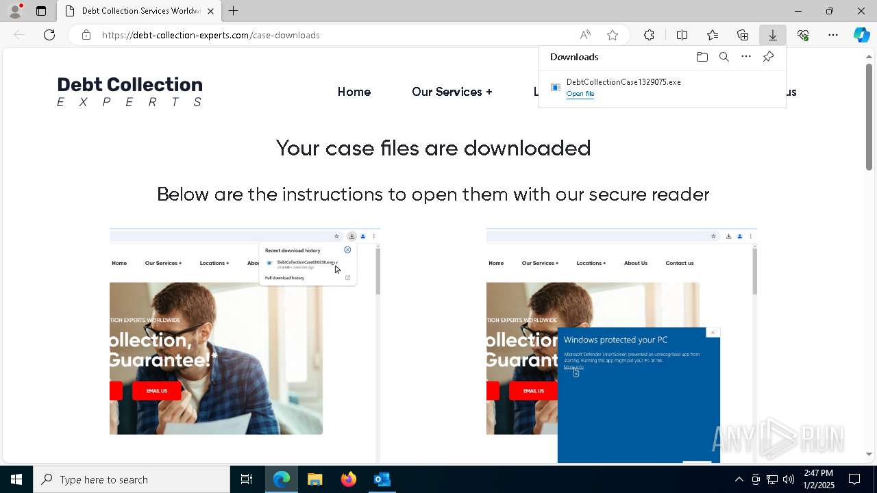Viewport: 877px width, 493px height.
Task: Open the Windows Start menu
Action: pyautogui.click(x=16, y=479)
